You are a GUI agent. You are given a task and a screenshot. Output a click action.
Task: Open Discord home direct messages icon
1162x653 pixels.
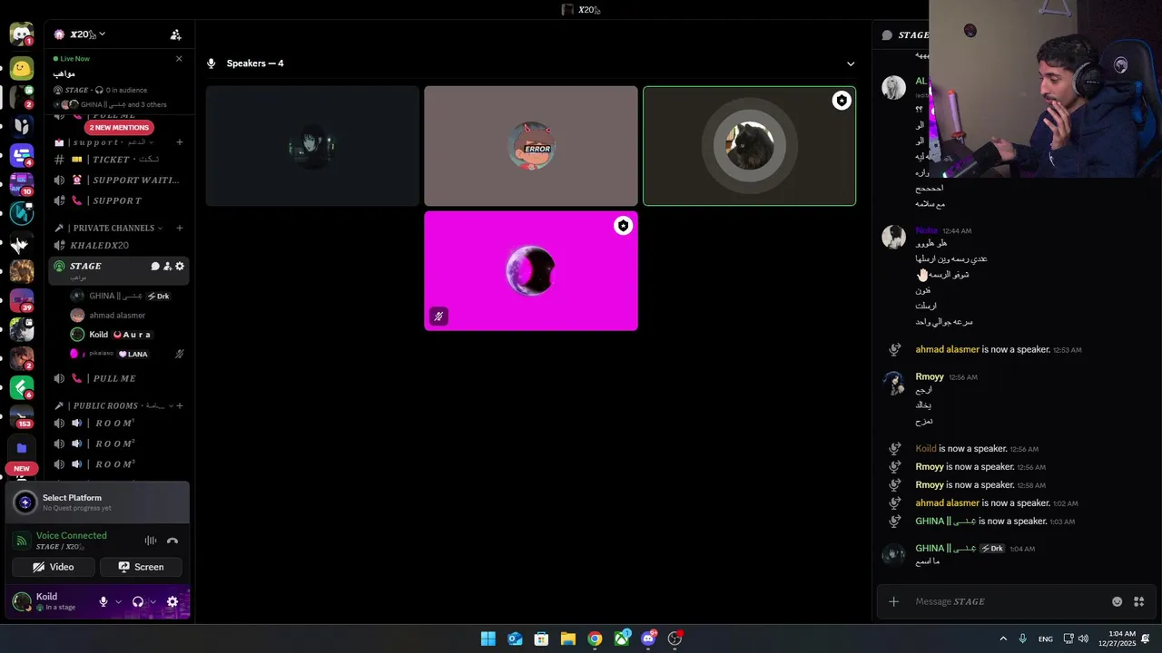tap(21, 34)
